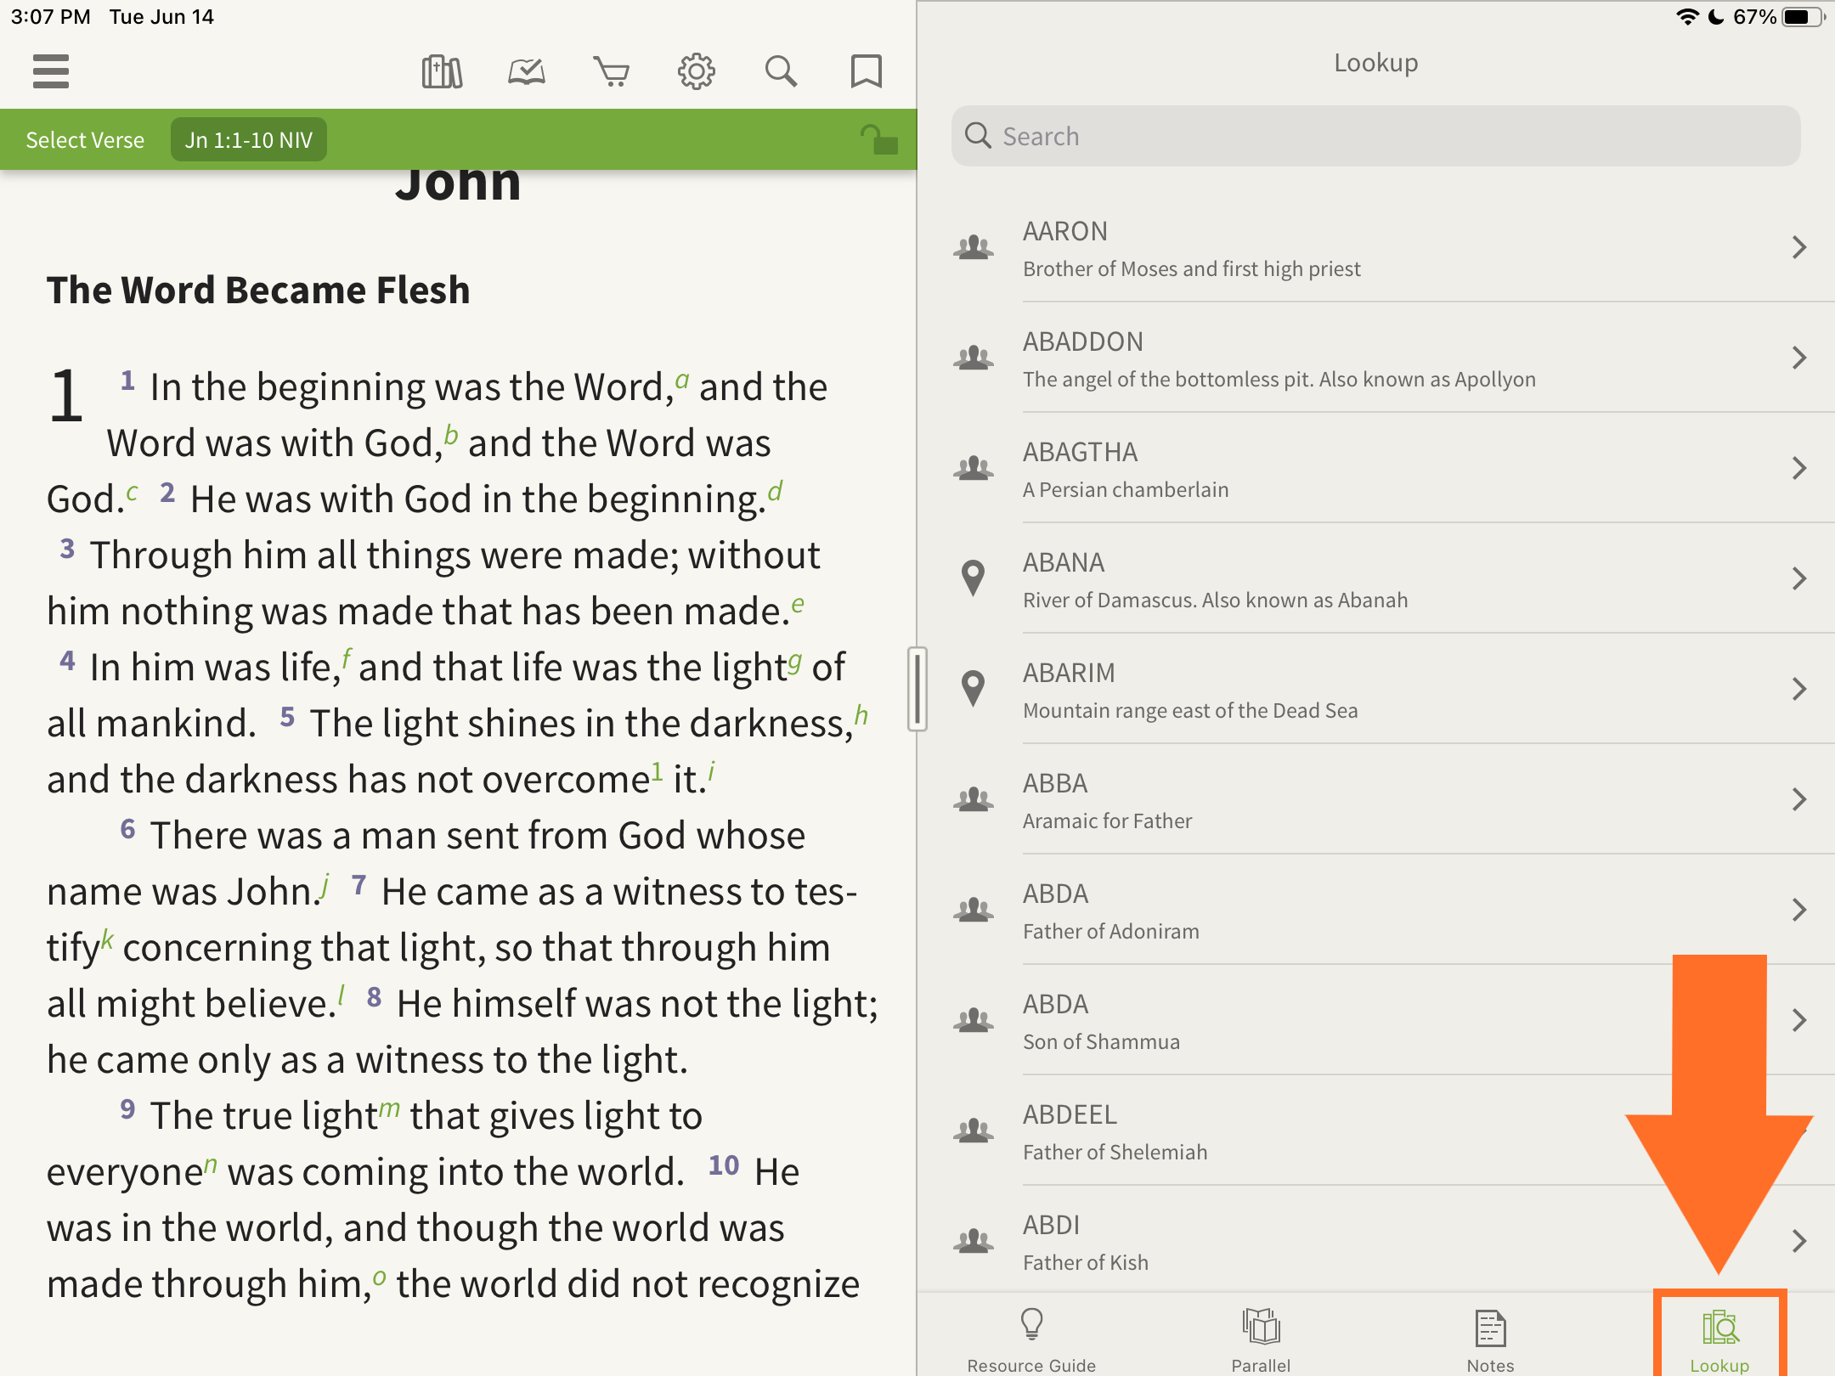Open footnote 1 after 'overcome'

click(x=657, y=771)
